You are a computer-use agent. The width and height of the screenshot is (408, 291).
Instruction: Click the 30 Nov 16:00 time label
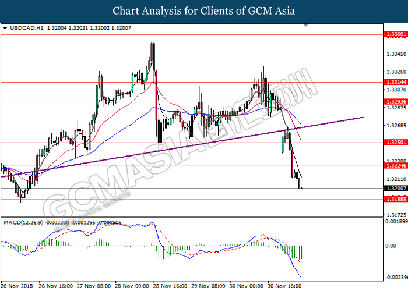284,286
